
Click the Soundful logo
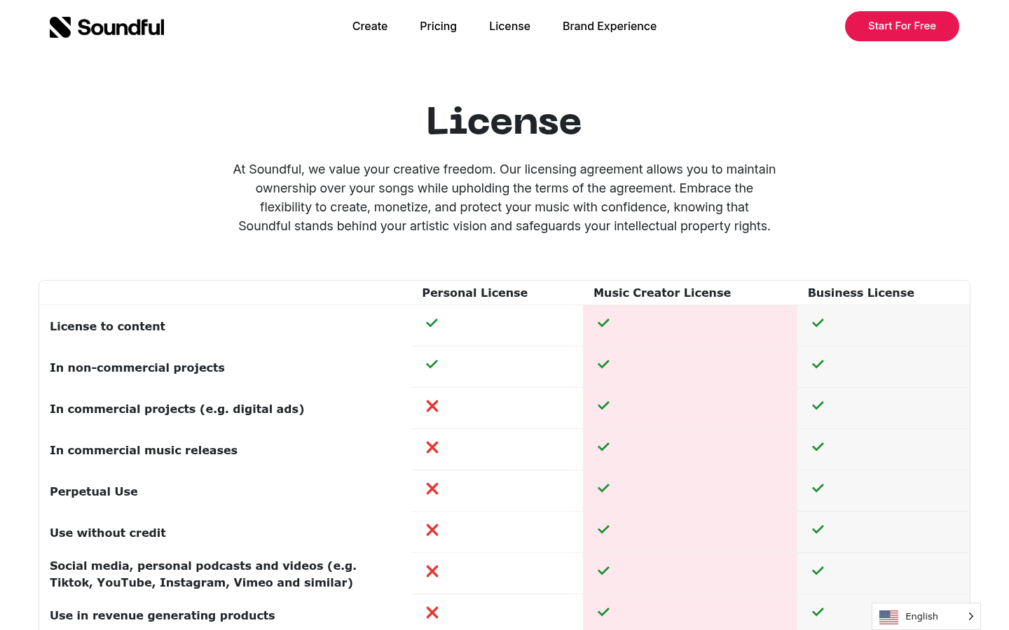[x=107, y=27]
